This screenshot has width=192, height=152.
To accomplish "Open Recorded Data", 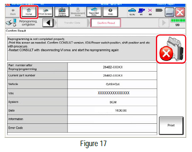I will pos(94,12).
